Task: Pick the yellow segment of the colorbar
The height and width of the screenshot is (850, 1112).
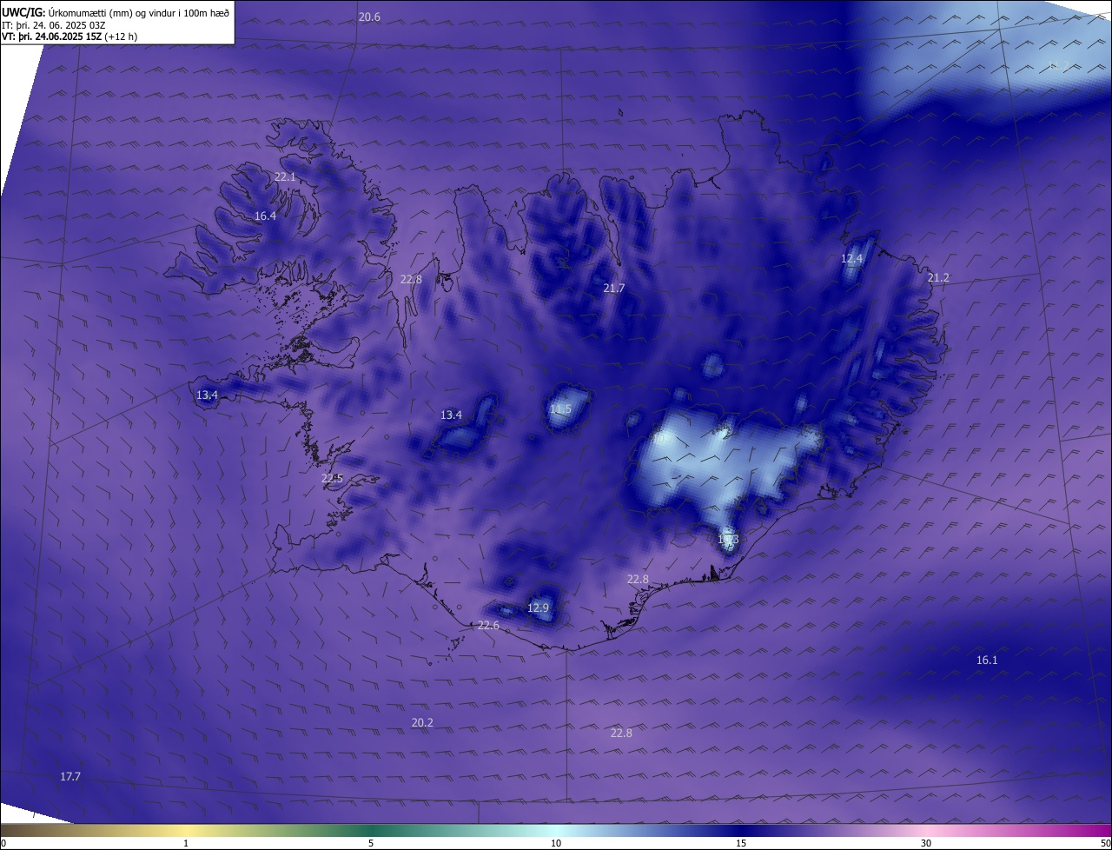Action: [x=186, y=831]
